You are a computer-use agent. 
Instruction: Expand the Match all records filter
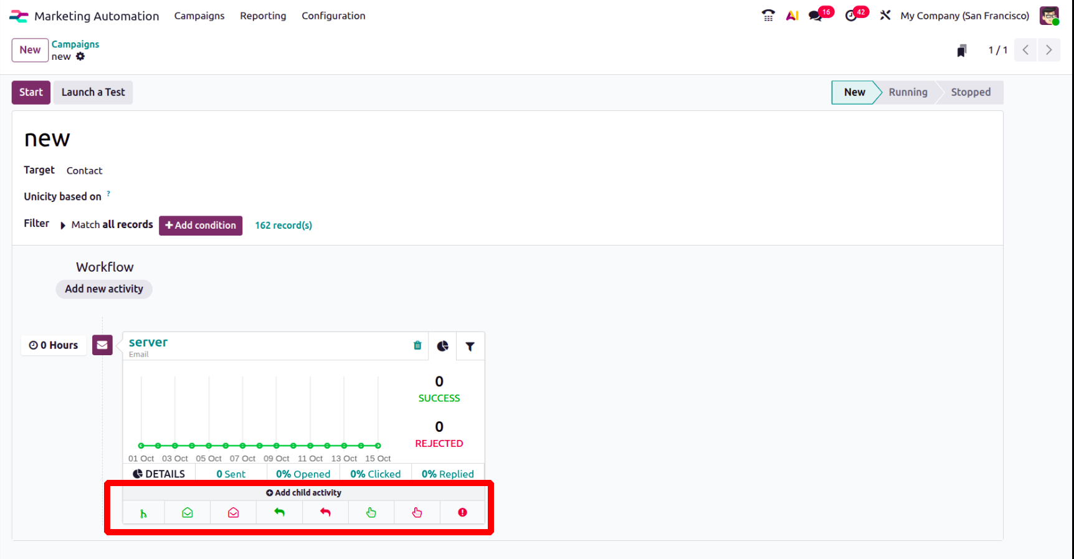click(63, 225)
